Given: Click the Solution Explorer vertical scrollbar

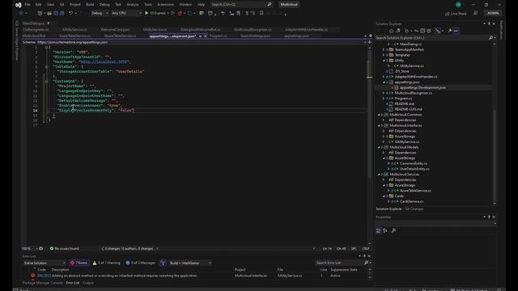Looking at the screenshot, I should (x=495, y=156).
